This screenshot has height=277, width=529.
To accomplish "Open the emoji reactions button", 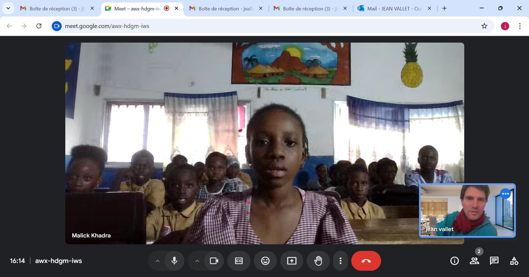I will (265, 261).
